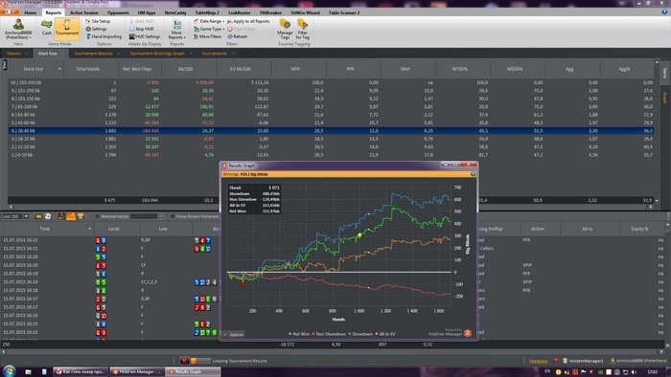Viewport: 671px width, 377px height.
Task: Click Filter for Tag
Action: (303, 30)
